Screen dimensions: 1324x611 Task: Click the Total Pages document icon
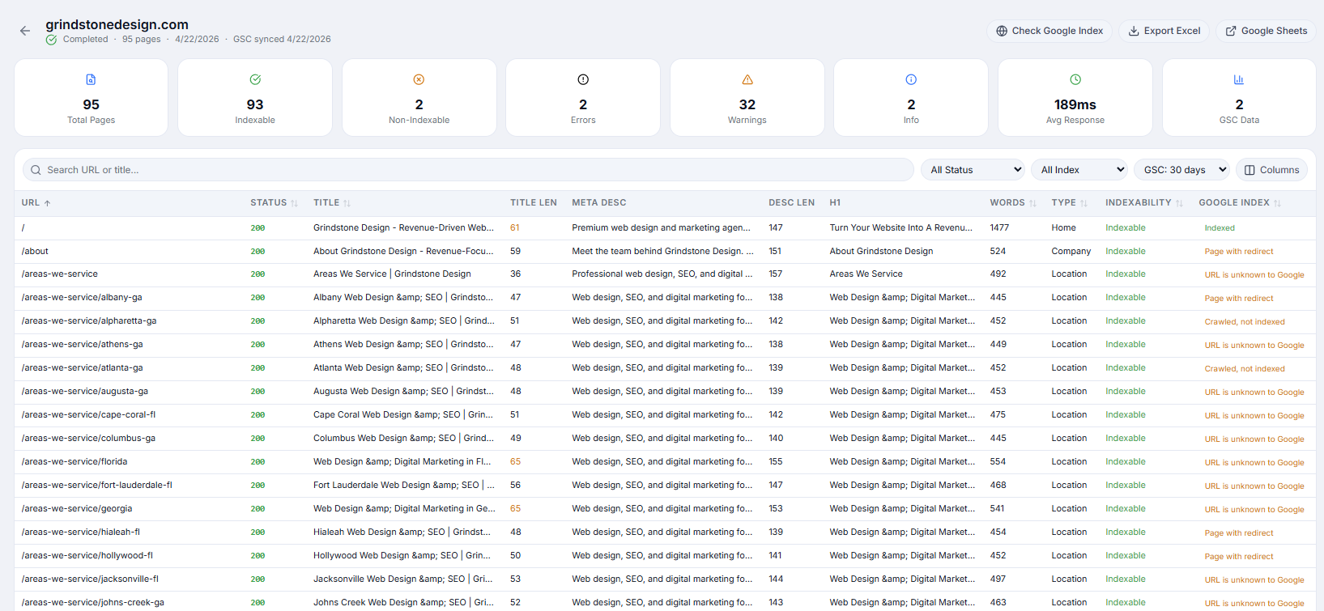pos(91,79)
